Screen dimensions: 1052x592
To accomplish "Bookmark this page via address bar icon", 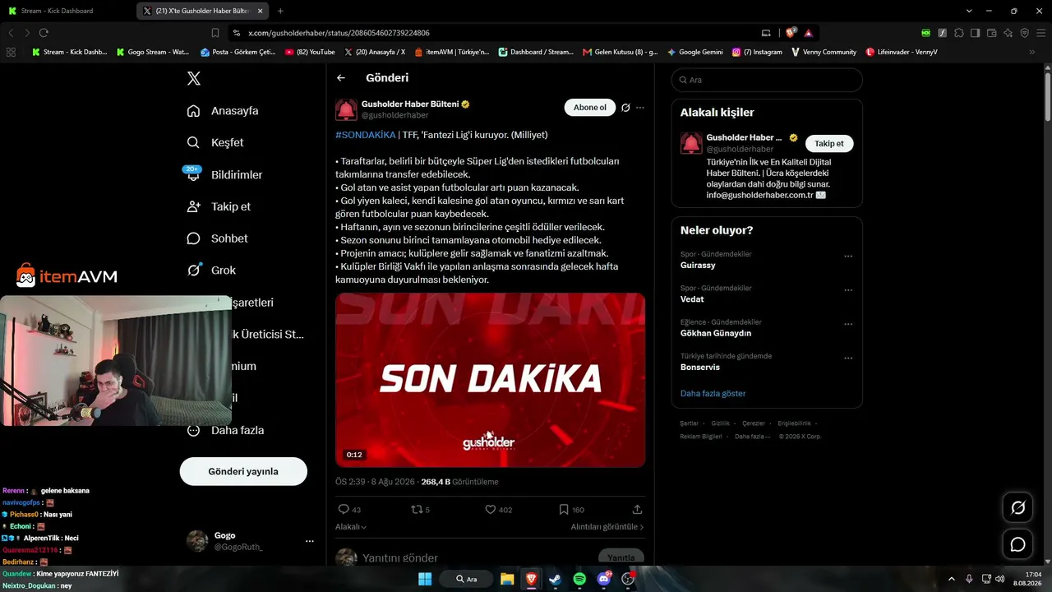I will point(215,33).
